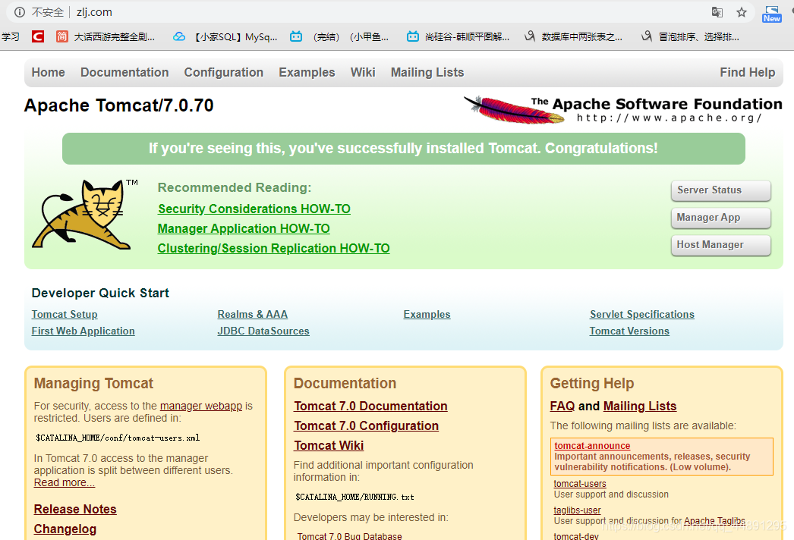Click the Host Manager button
The image size is (794, 540).
point(720,245)
